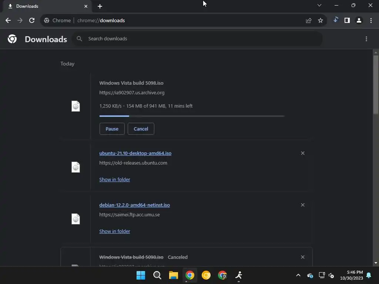This screenshot has width=379, height=284.
Task: Click the Windows Vista iso file icon
Action: [x=76, y=106]
